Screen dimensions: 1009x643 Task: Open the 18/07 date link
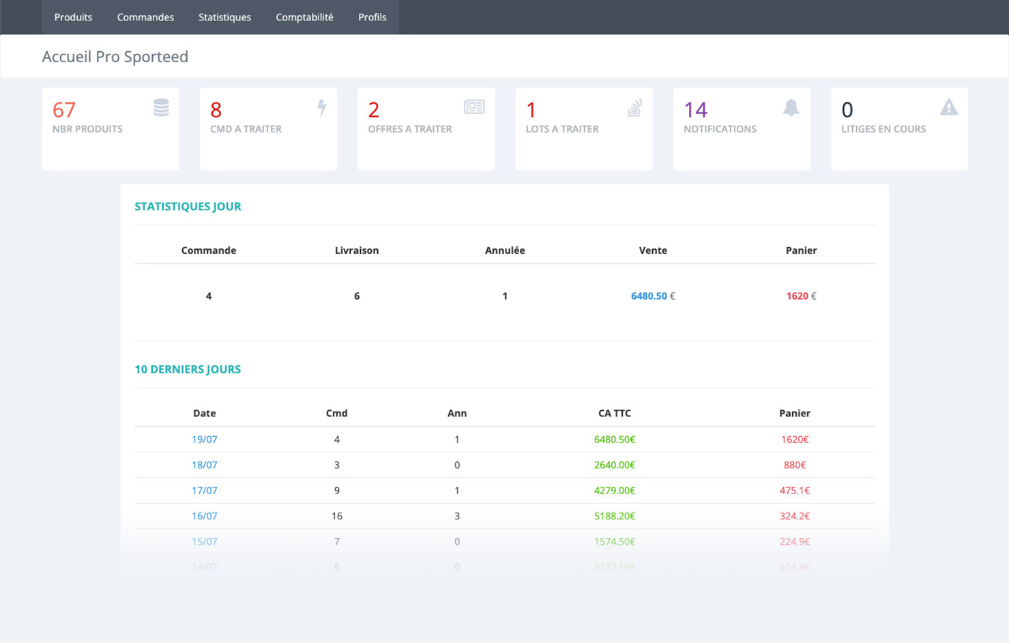(x=204, y=465)
